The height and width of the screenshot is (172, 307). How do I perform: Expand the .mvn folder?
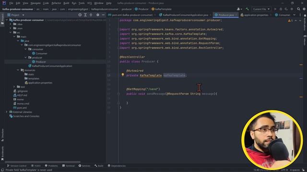pyautogui.click(x=11, y=28)
